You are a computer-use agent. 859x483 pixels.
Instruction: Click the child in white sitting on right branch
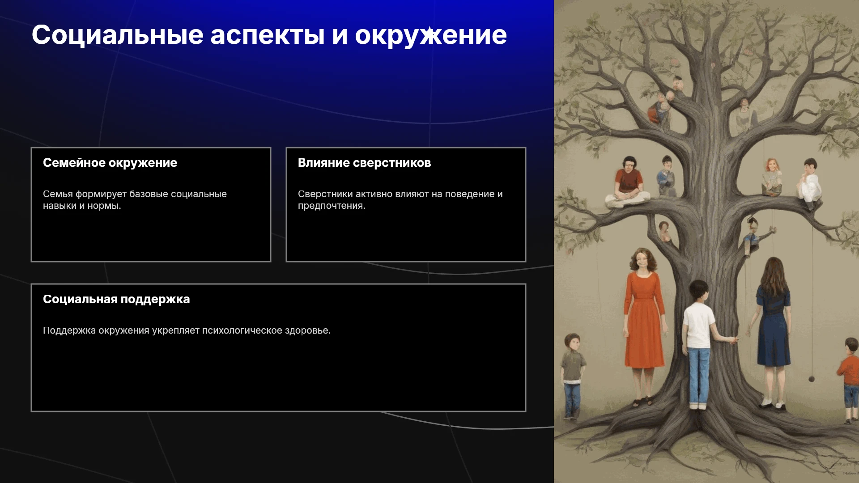[809, 183]
